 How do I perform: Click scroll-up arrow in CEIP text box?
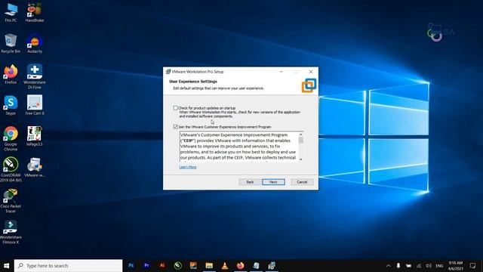tap(301, 134)
